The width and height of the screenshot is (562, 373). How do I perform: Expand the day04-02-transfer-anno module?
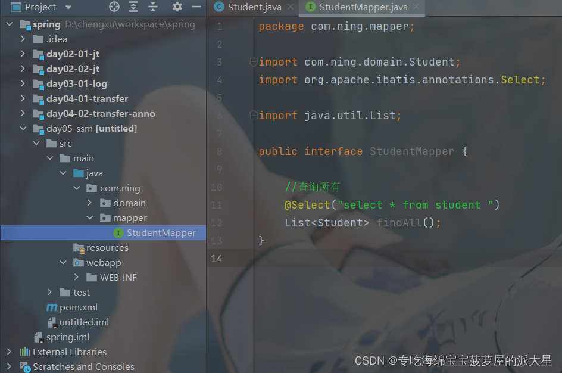click(x=23, y=113)
